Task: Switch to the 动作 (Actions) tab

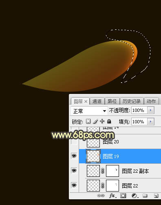Action: [151, 101]
